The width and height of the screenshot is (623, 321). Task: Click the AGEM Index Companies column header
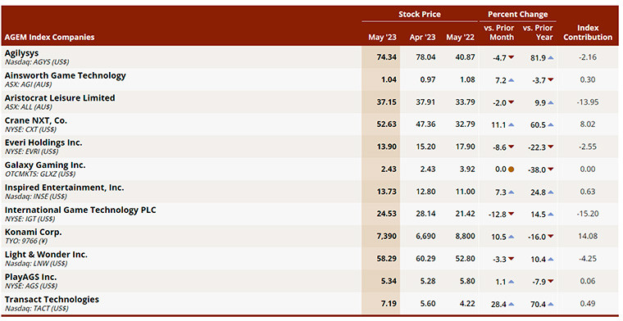coord(50,38)
